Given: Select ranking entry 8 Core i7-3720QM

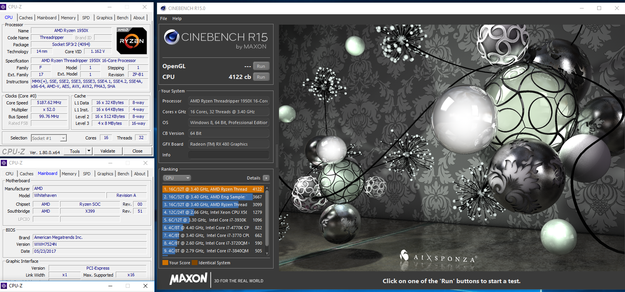Looking at the screenshot, I should 213,243.
